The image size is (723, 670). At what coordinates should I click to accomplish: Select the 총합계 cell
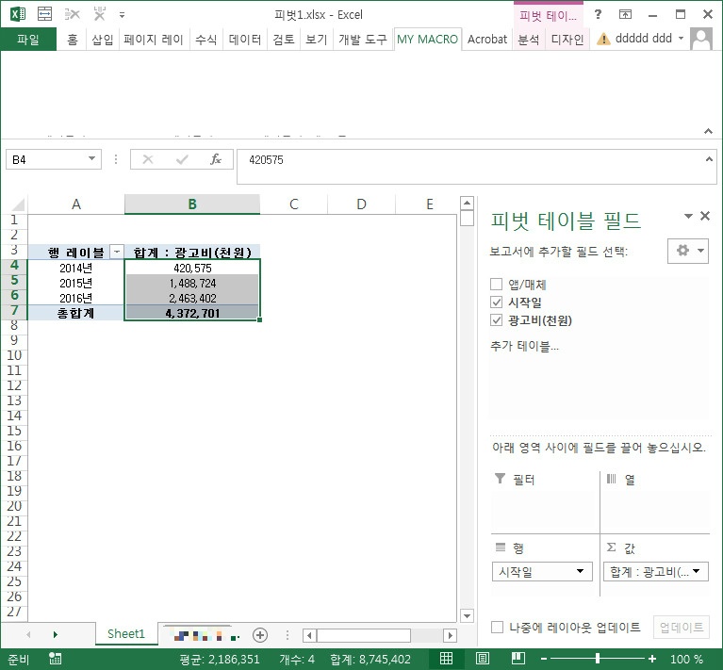tap(76, 314)
